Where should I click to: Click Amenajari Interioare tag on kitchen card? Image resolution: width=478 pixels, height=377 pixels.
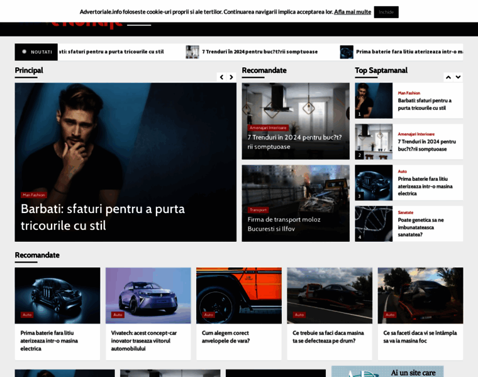pyautogui.click(x=268, y=128)
